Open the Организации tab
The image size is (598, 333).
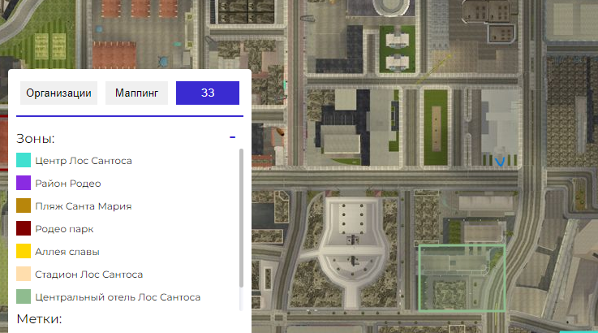click(x=58, y=93)
